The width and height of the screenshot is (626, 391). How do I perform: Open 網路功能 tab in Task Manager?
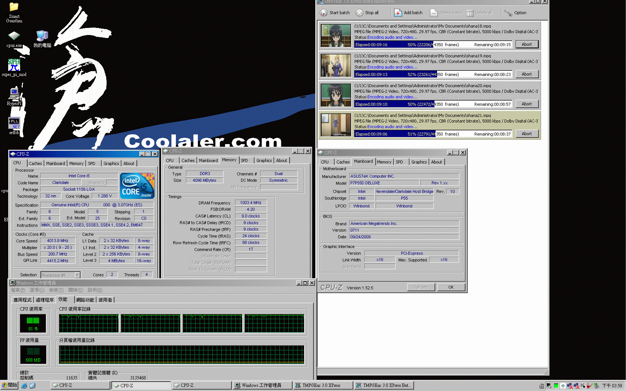click(85, 300)
